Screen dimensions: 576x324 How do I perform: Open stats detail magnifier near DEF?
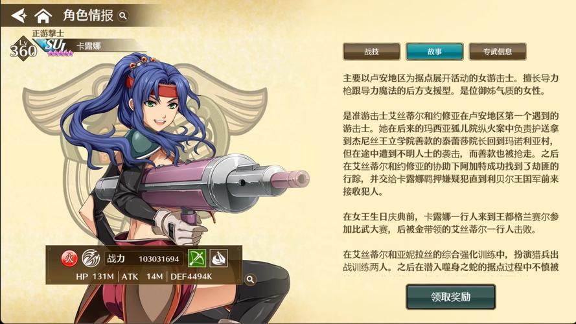coord(250,279)
